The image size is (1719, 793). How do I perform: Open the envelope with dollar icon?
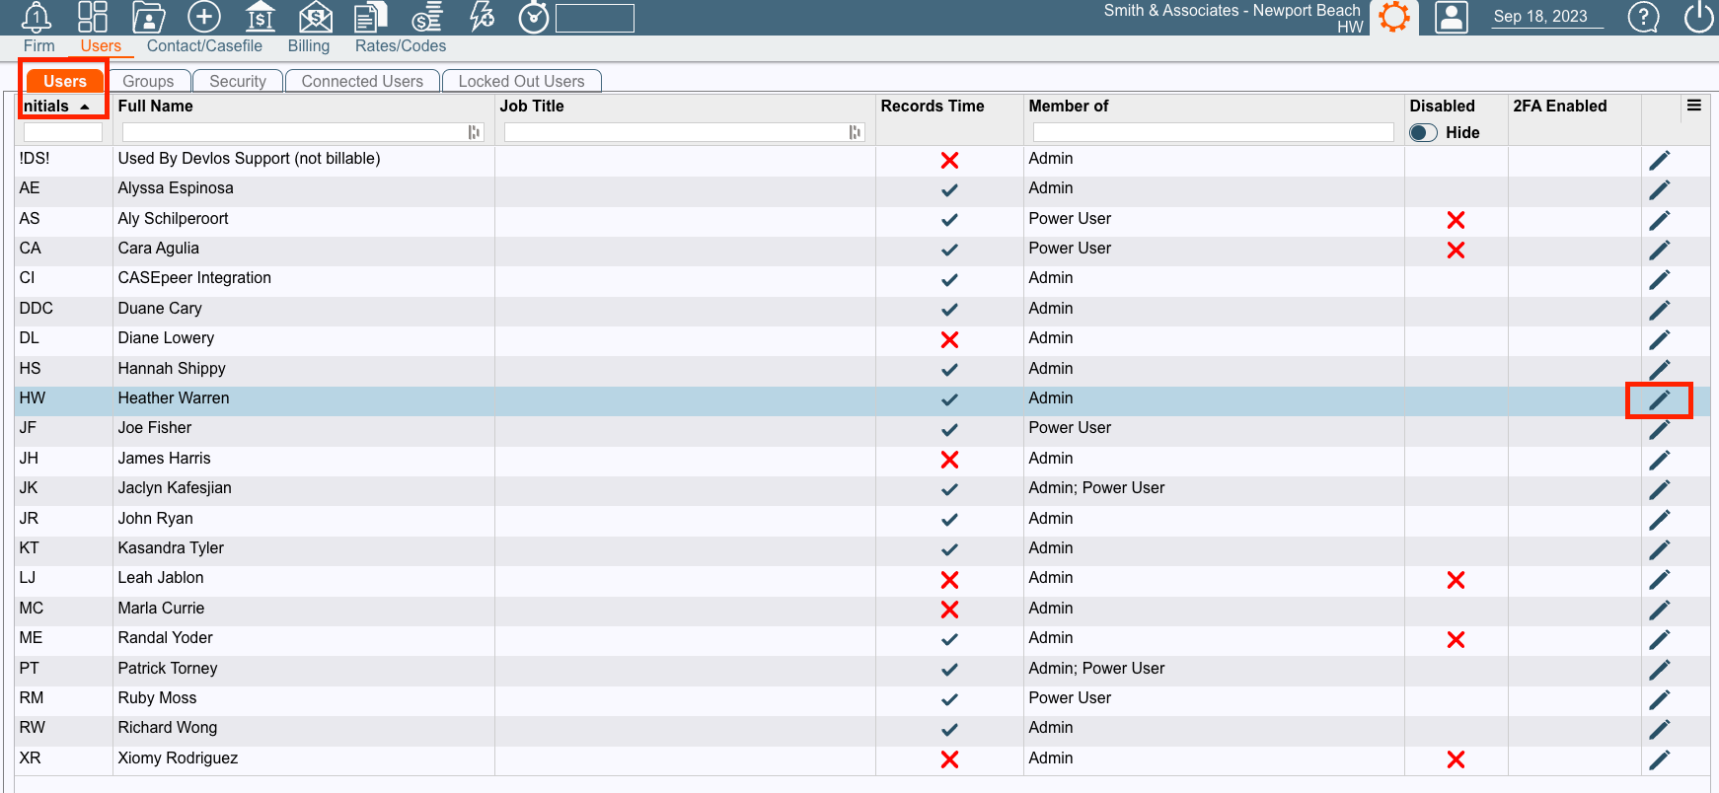coord(316,17)
